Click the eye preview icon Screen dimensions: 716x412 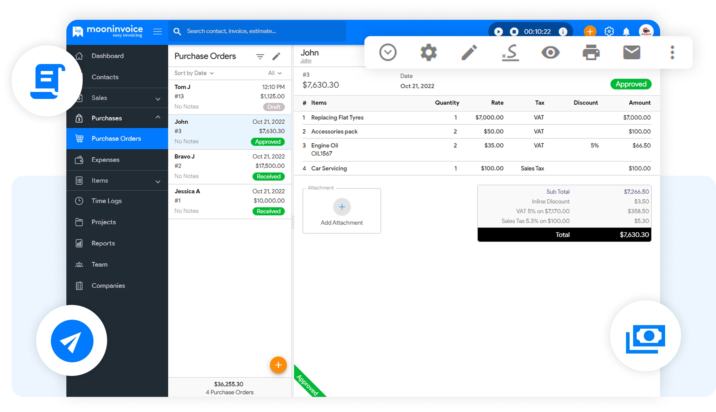tap(550, 53)
